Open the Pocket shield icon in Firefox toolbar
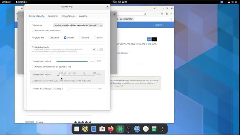The width and height of the screenshot is (240, 135). (x=162, y=13)
